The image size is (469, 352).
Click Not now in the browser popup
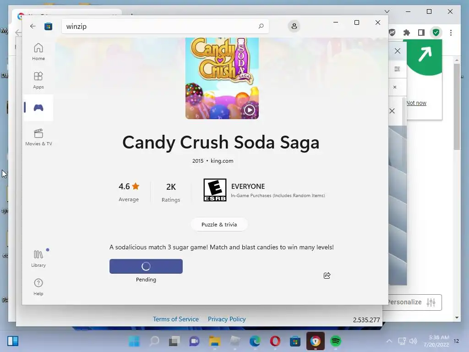416,103
